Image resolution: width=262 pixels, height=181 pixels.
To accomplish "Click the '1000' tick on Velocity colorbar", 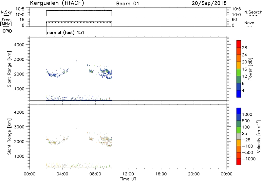I will 247,114.
